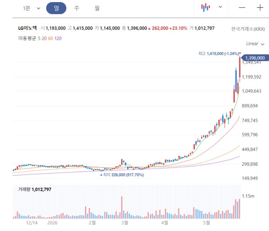This screenshot has height=231, width=269.
Task: Switch to the 월 monthly tab
Action: point(97,8)
